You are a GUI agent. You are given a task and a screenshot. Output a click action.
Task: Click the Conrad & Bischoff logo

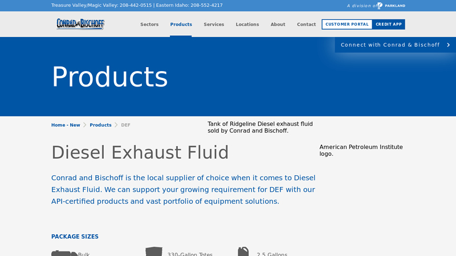click(x=80, y=24)
